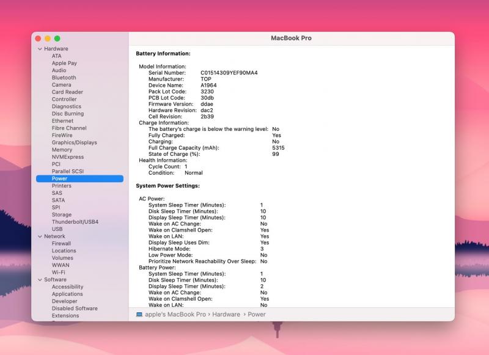Select Disabled Software in the sidebar

pyautogui.click(x=75, y=308)
